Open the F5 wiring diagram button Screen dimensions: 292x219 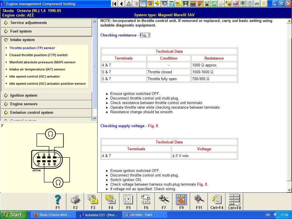pos(128,202)
